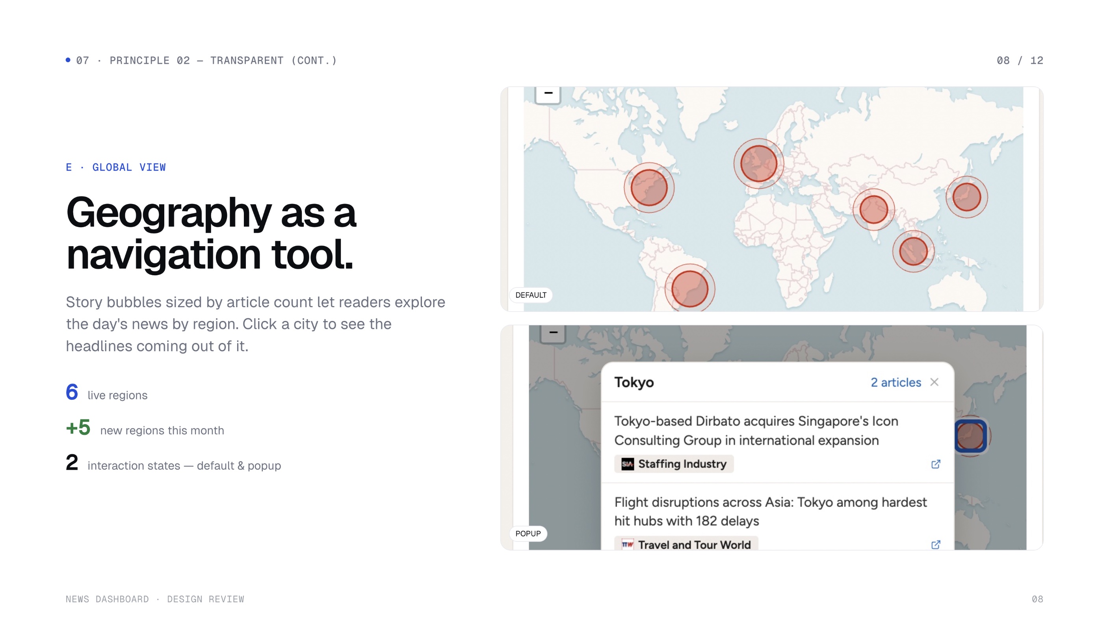Click the Travel and Tour World logo icon

627,545
